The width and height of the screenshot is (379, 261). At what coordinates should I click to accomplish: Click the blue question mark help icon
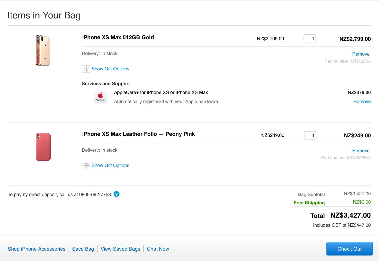tap(117, 194)
